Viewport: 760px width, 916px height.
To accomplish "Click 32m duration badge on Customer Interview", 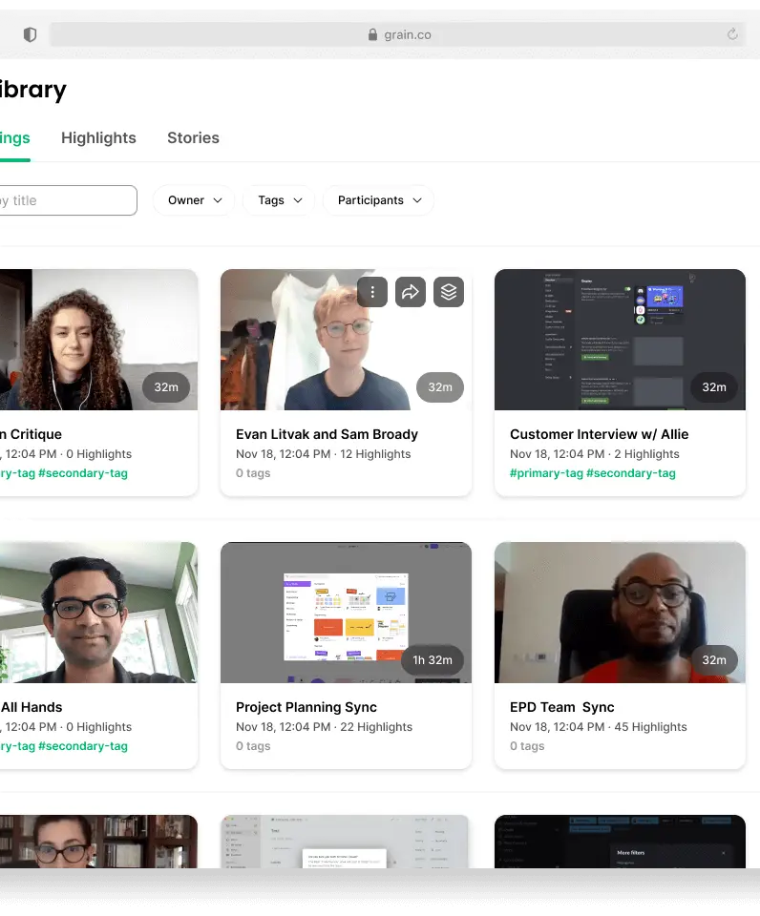I will click(714, 387).
